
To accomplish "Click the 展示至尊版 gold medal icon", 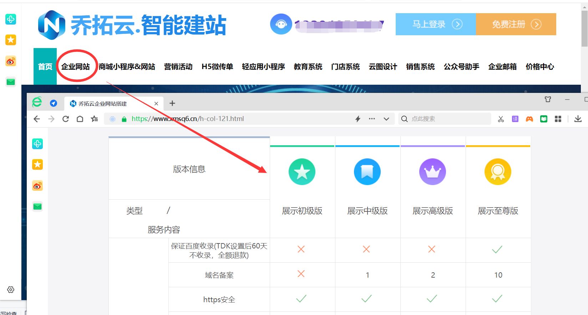I will [x=498, y=172].
